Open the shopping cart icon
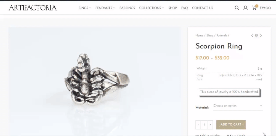Image resolution: width=276 pixels, height=136 pixels. [254, 8]
